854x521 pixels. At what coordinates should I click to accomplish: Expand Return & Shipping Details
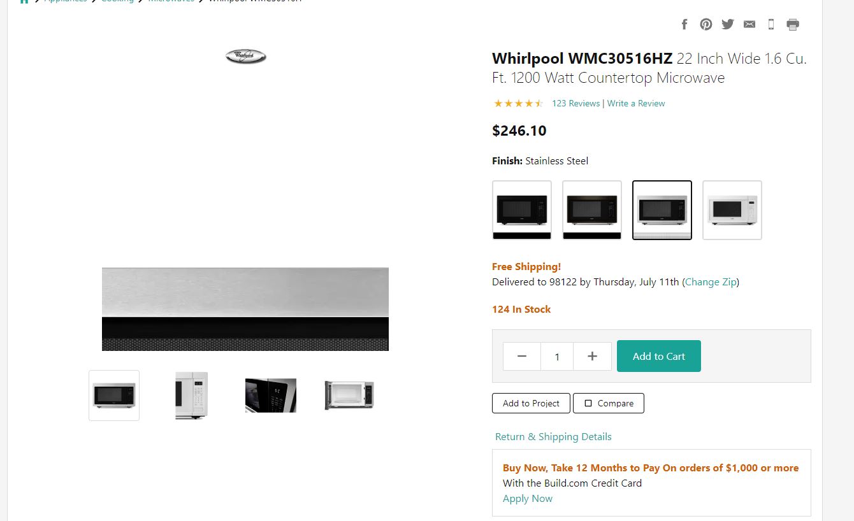553,436
